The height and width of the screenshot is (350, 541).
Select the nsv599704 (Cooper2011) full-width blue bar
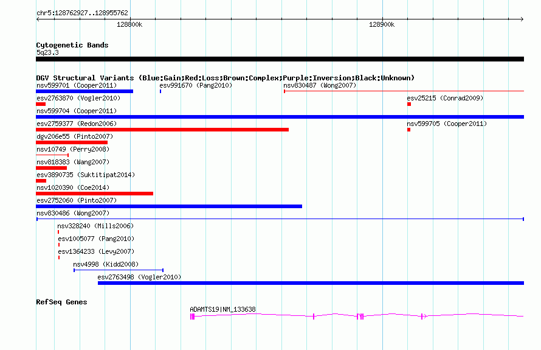(280, 117)
